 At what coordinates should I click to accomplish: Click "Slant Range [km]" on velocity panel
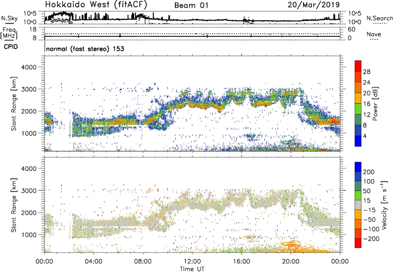coord(14,205)
